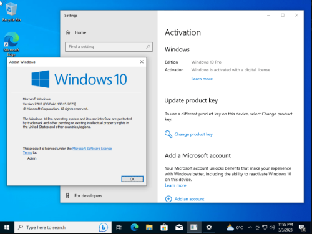312x234 pixels.
Task: Follow Learn more link under Activation
Action: [x=202, y=79]
